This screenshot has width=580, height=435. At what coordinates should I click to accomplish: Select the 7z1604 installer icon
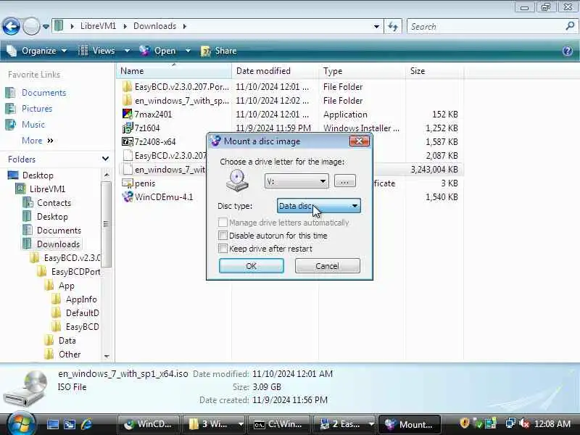point(128,128)
